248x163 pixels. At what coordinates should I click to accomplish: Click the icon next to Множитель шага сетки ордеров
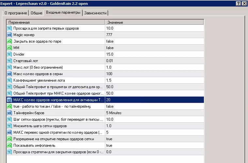[x=9, y=126]
